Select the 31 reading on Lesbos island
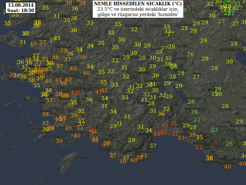The image size is (246, 185). [x=23, y=42]
